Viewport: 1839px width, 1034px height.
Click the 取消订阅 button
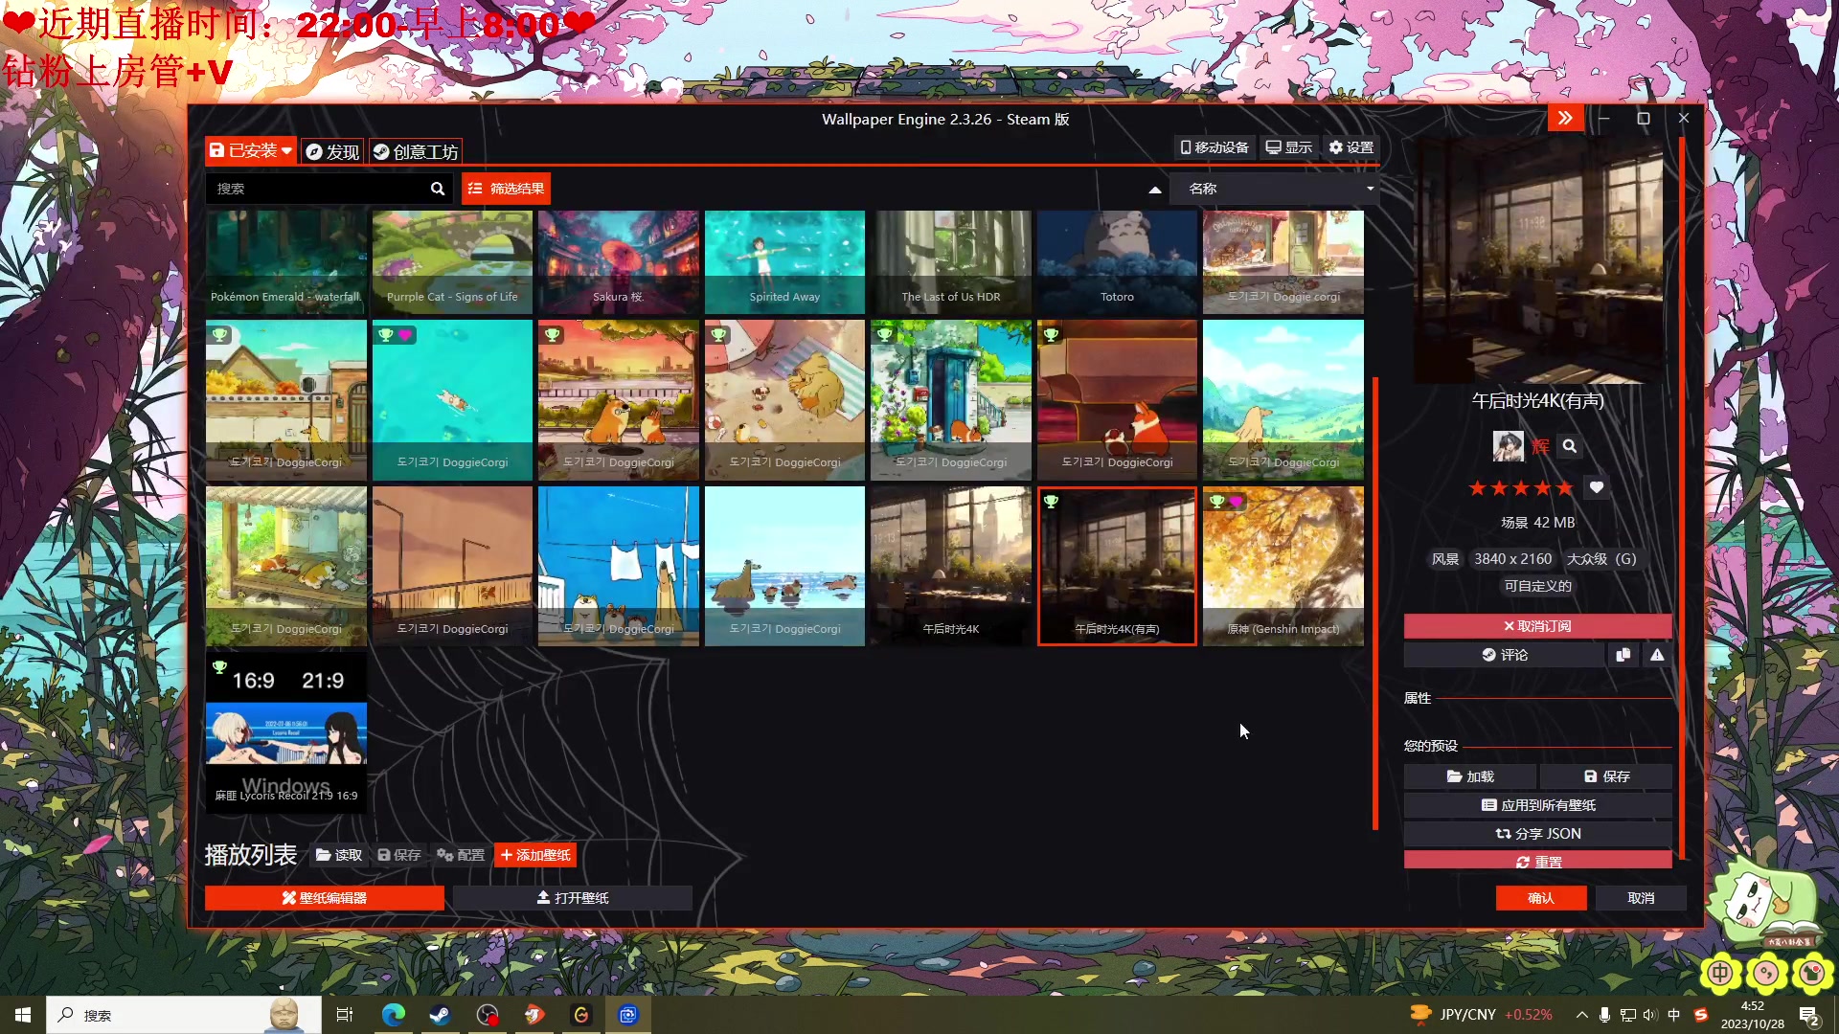(1537, 626)
